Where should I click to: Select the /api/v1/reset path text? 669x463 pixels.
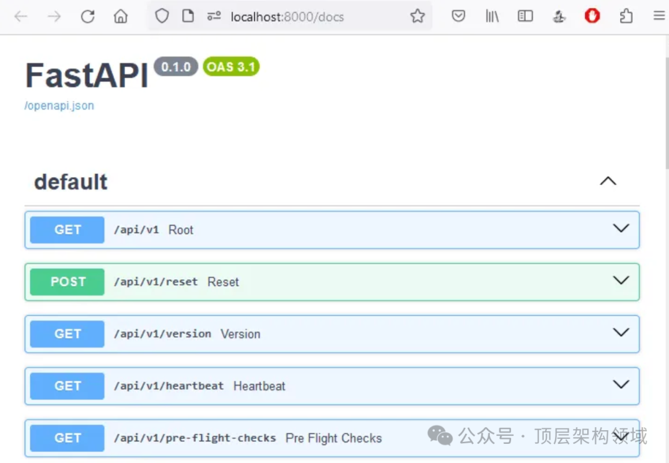155,282
